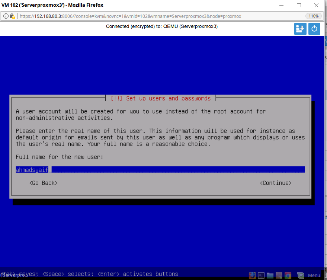
Task: Click the full name input field containing ahmadsyaif
Action: (160, 169)
